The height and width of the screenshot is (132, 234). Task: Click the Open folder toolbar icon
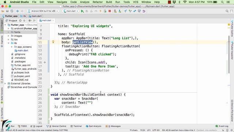(3, 11)
